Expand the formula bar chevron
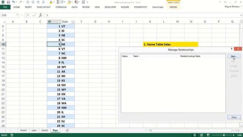Screen dimensions: 243x137 pos(241,15)
